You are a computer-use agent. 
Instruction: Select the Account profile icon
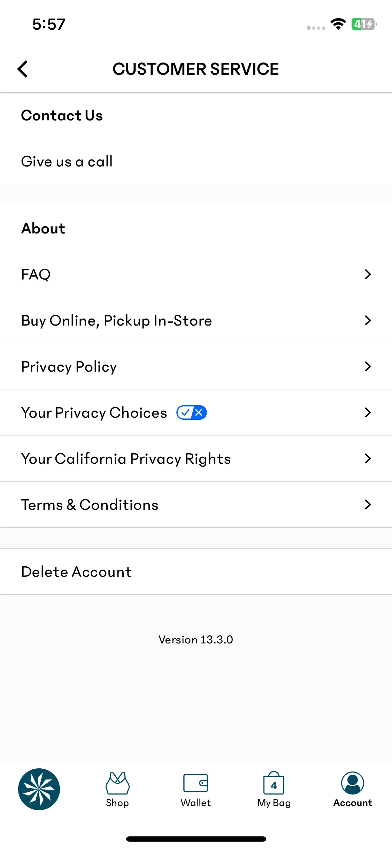tap(353, 783)
